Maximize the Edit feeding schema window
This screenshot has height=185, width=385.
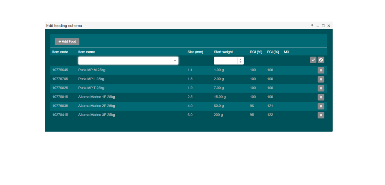[x=323, y=26]
